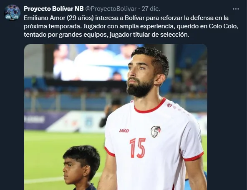Open the tweet via the 27 dic. timestamp
The height and width of the screenshot is (190, 247).
pyautogui.click(x=151, y=9)
